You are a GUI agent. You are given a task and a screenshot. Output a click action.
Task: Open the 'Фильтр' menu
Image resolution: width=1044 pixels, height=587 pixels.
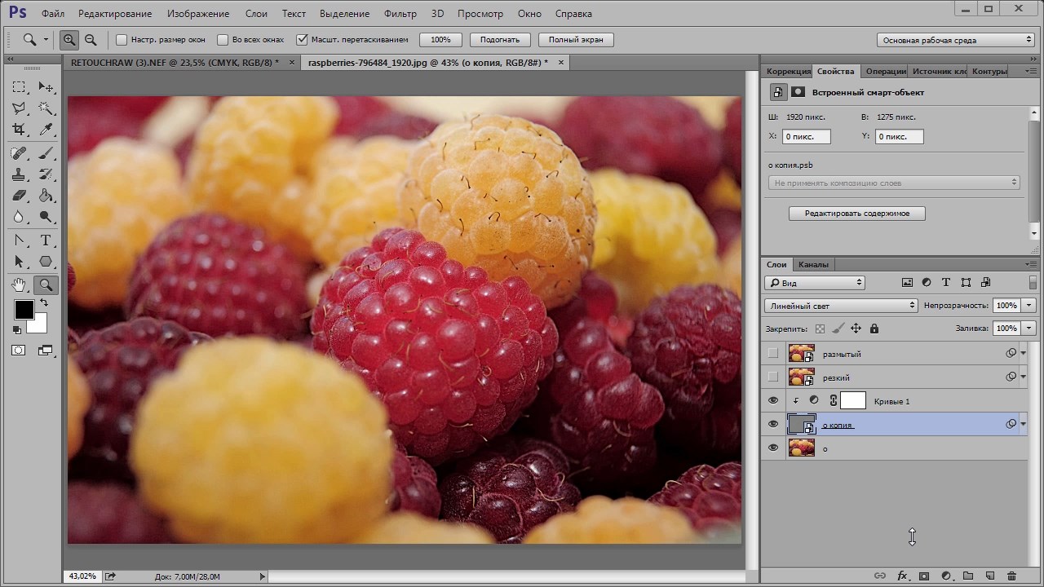click(x=400, y=14)
